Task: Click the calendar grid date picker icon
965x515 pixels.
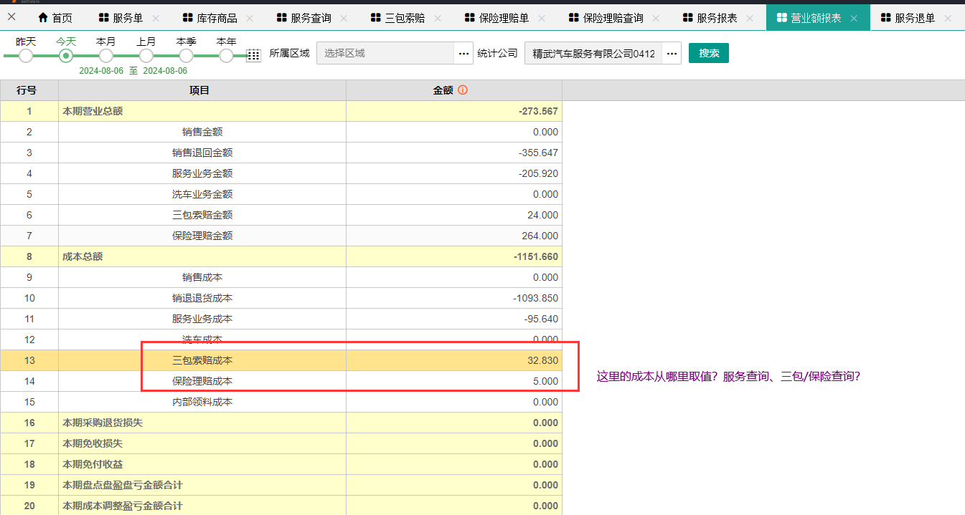Action: [x=253, y=55]
